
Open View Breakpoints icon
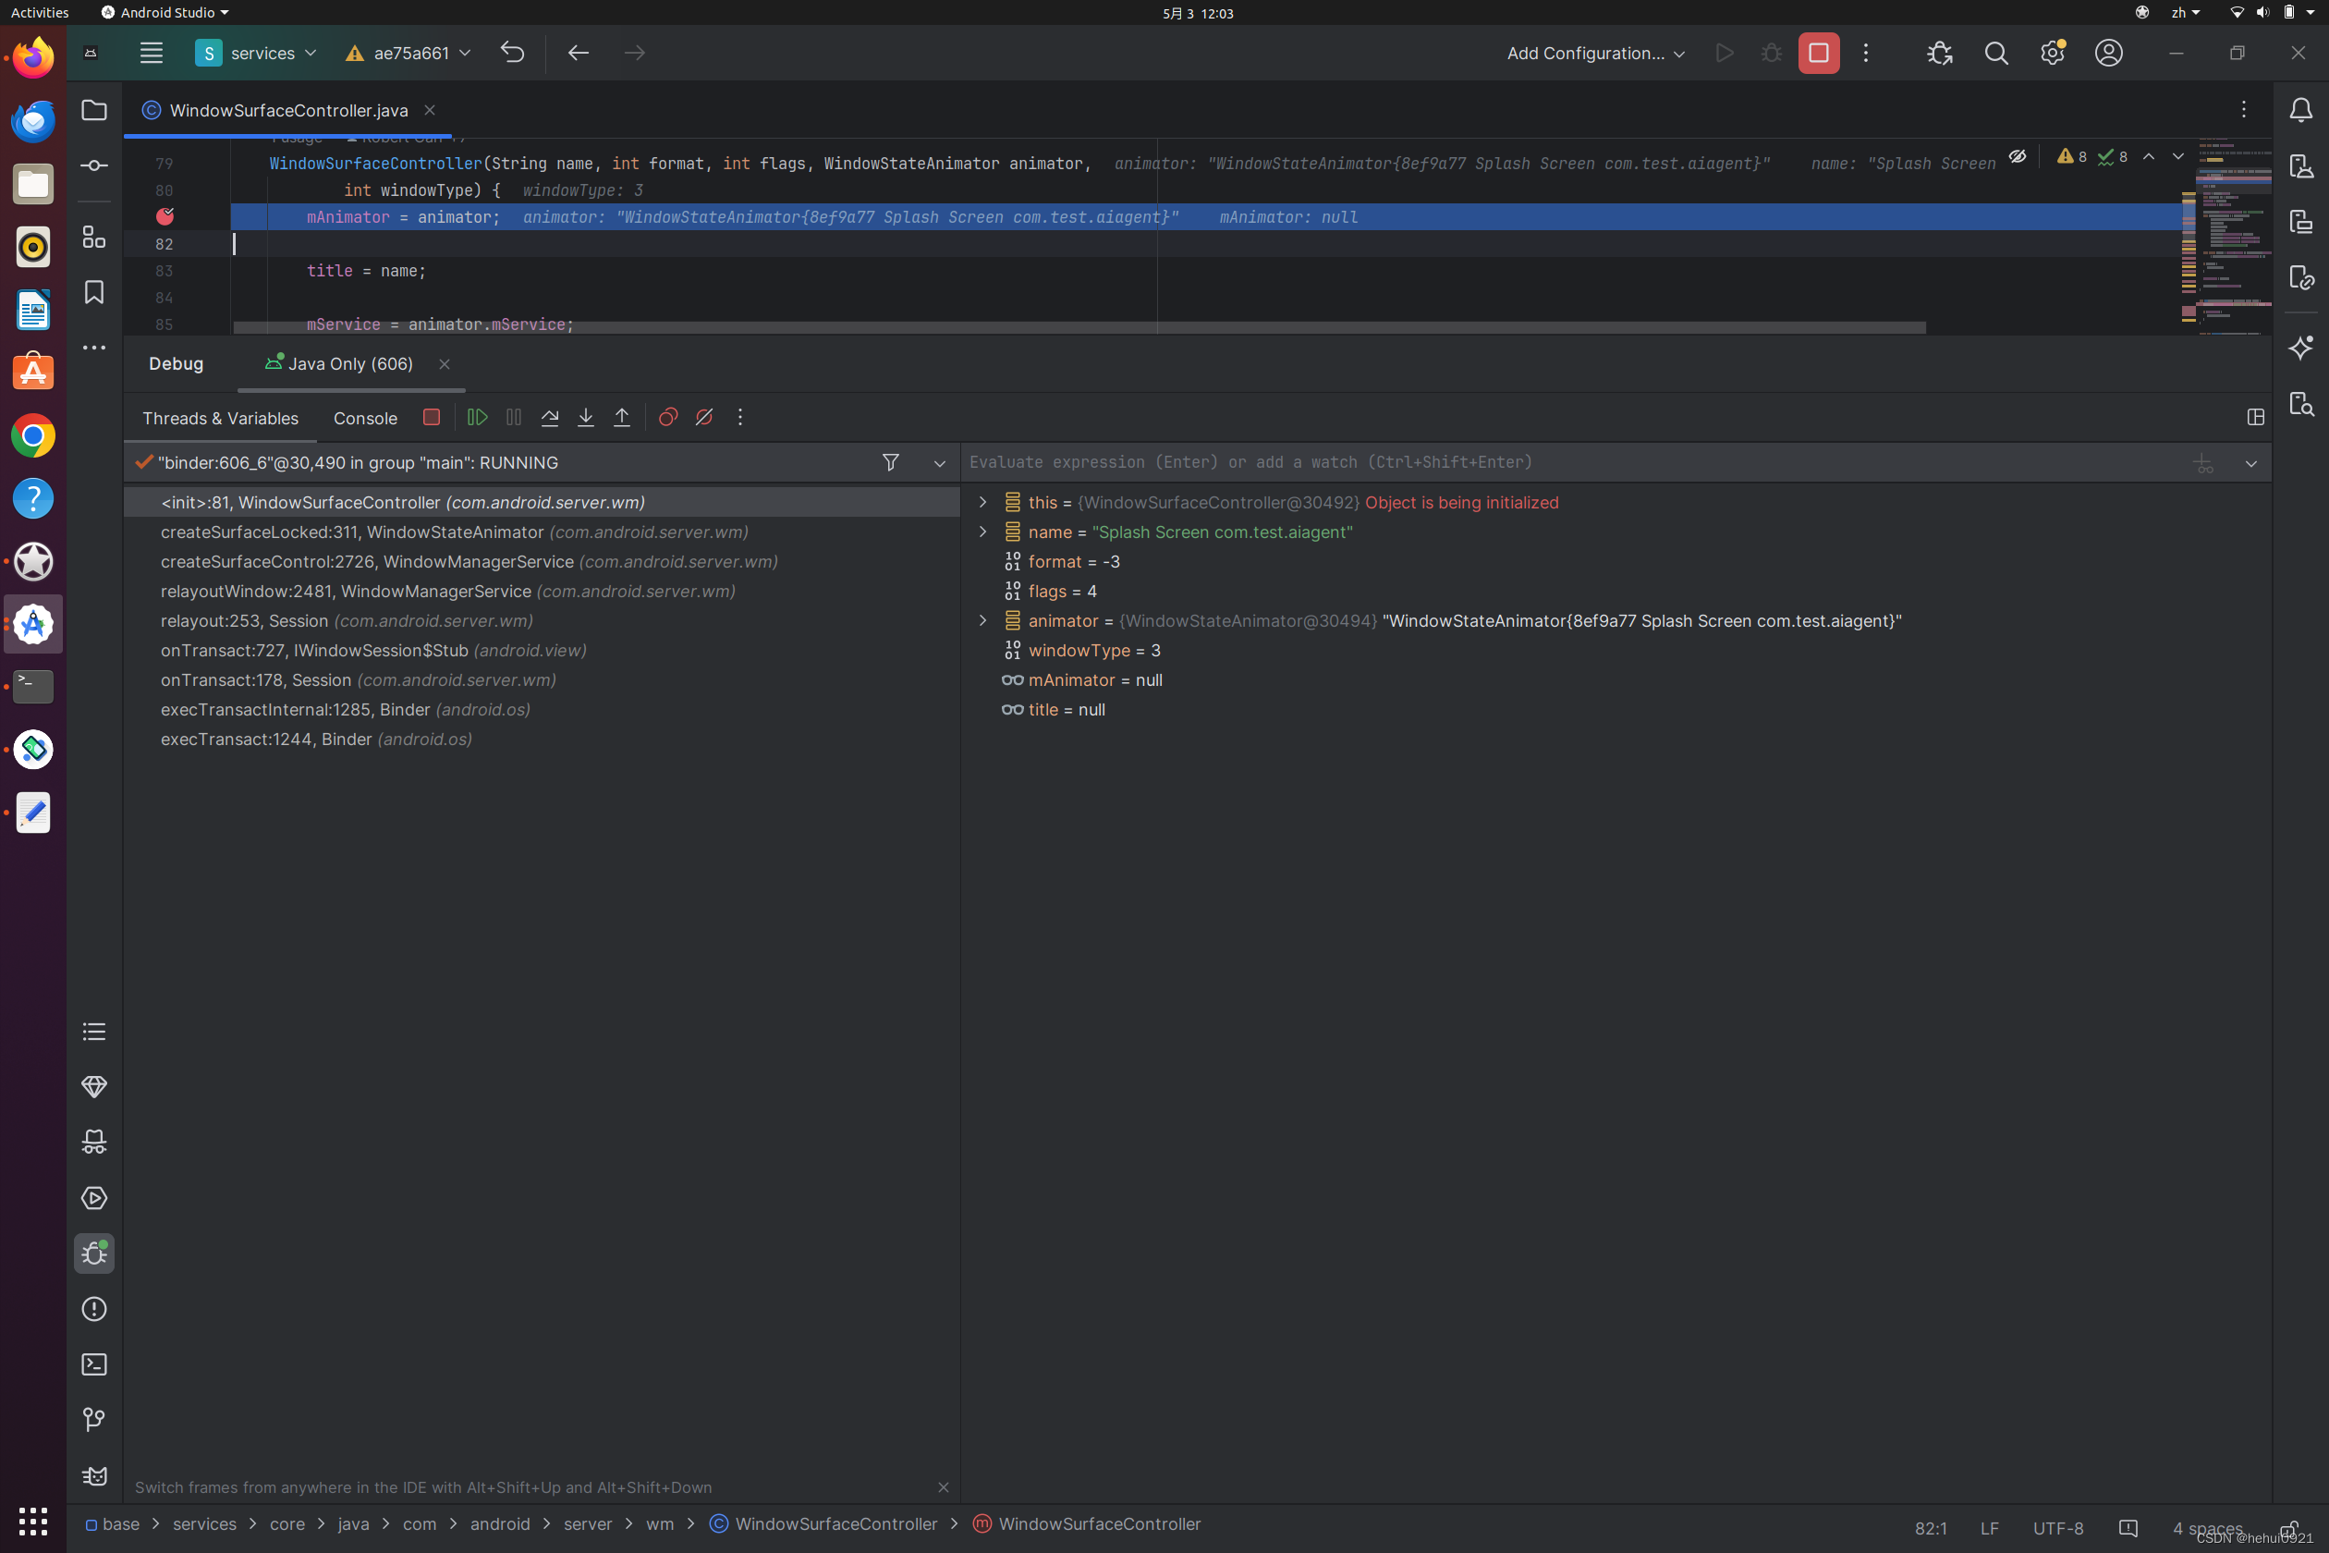click(668, 417)
